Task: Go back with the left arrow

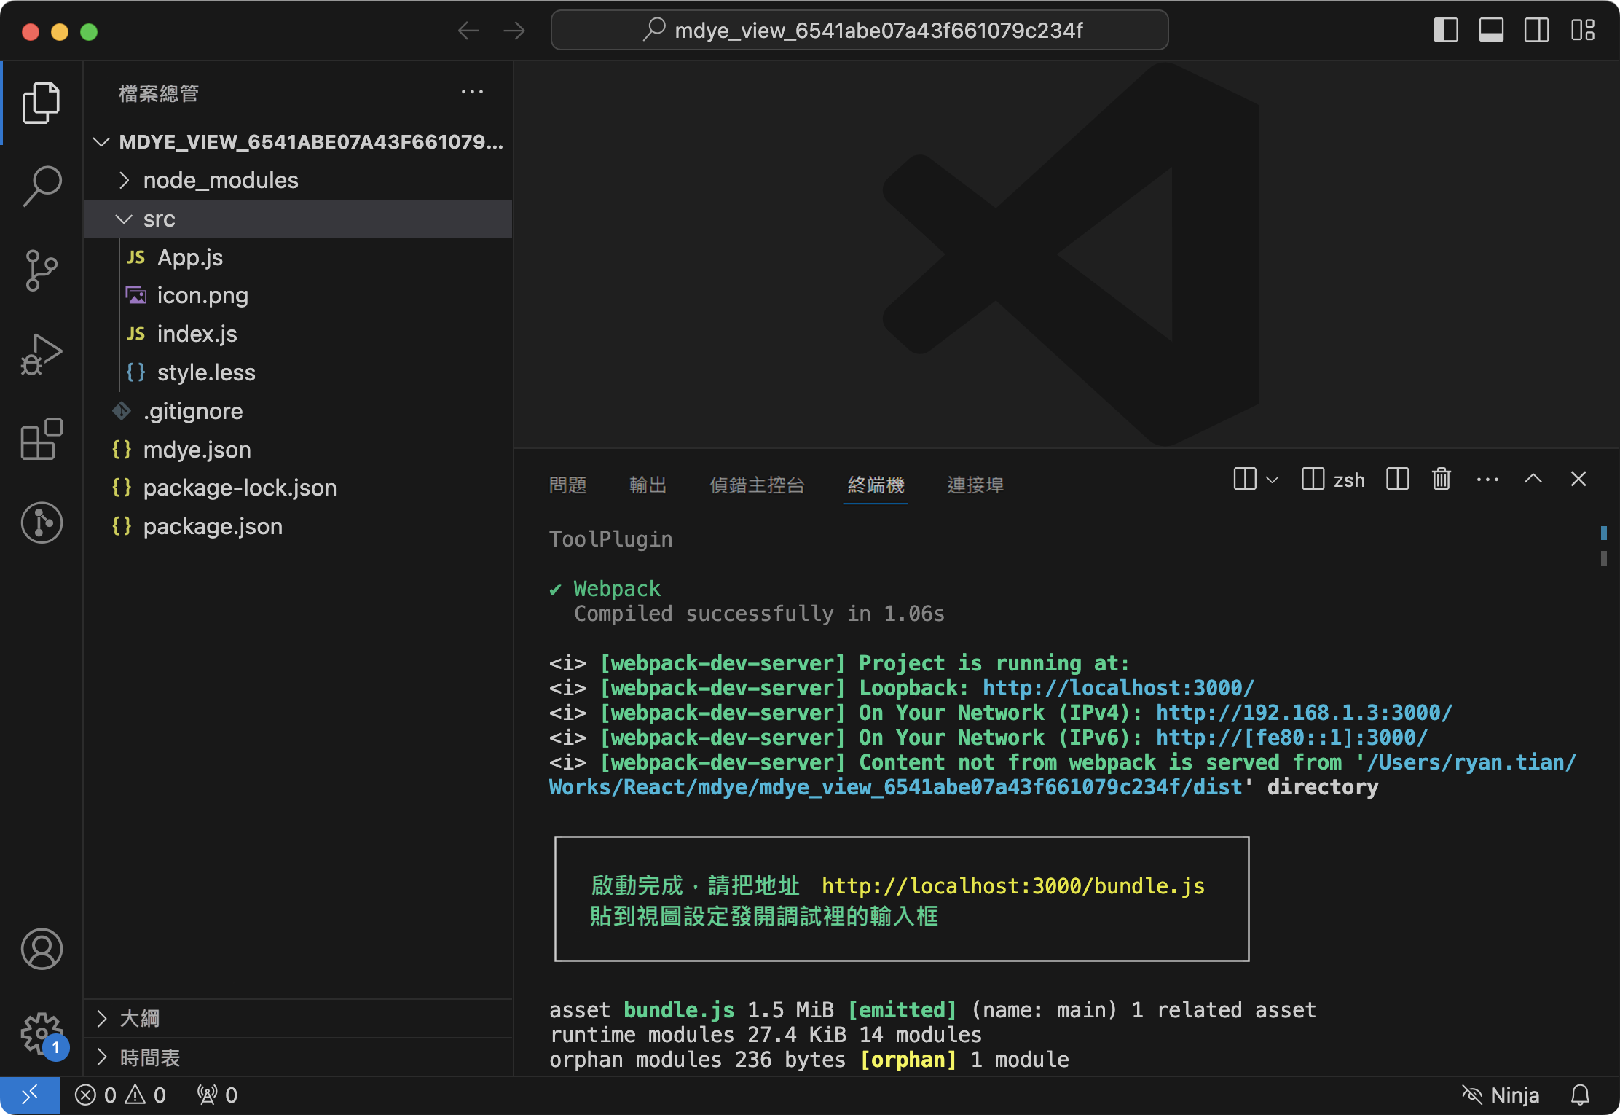Action: [468, 31]
